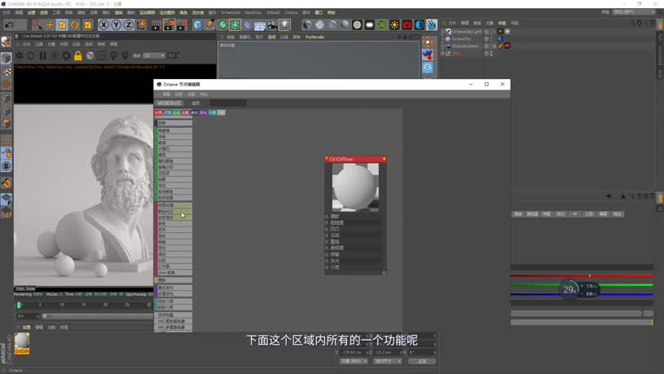Adjust the green color slider
Viewport: 664px width, 374px height.
(582, 285)
